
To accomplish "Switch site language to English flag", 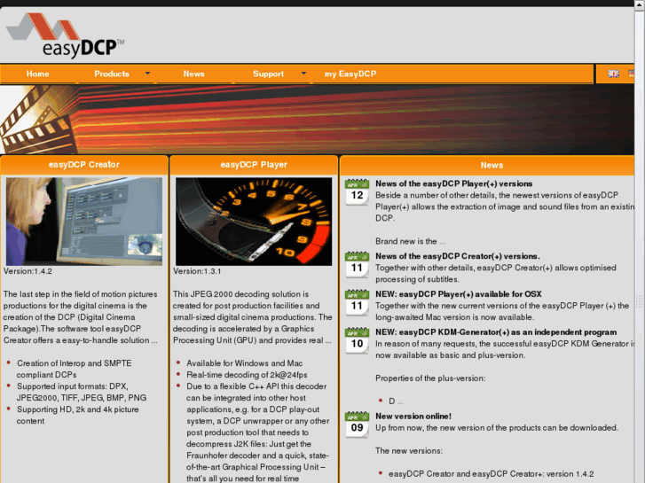I will [614, 74].
